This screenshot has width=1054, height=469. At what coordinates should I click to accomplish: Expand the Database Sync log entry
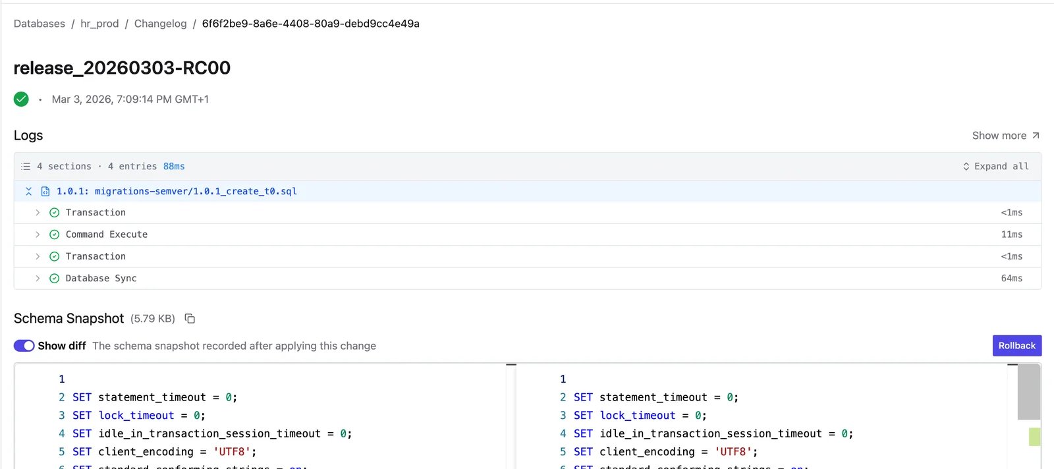tap(38, 279)
